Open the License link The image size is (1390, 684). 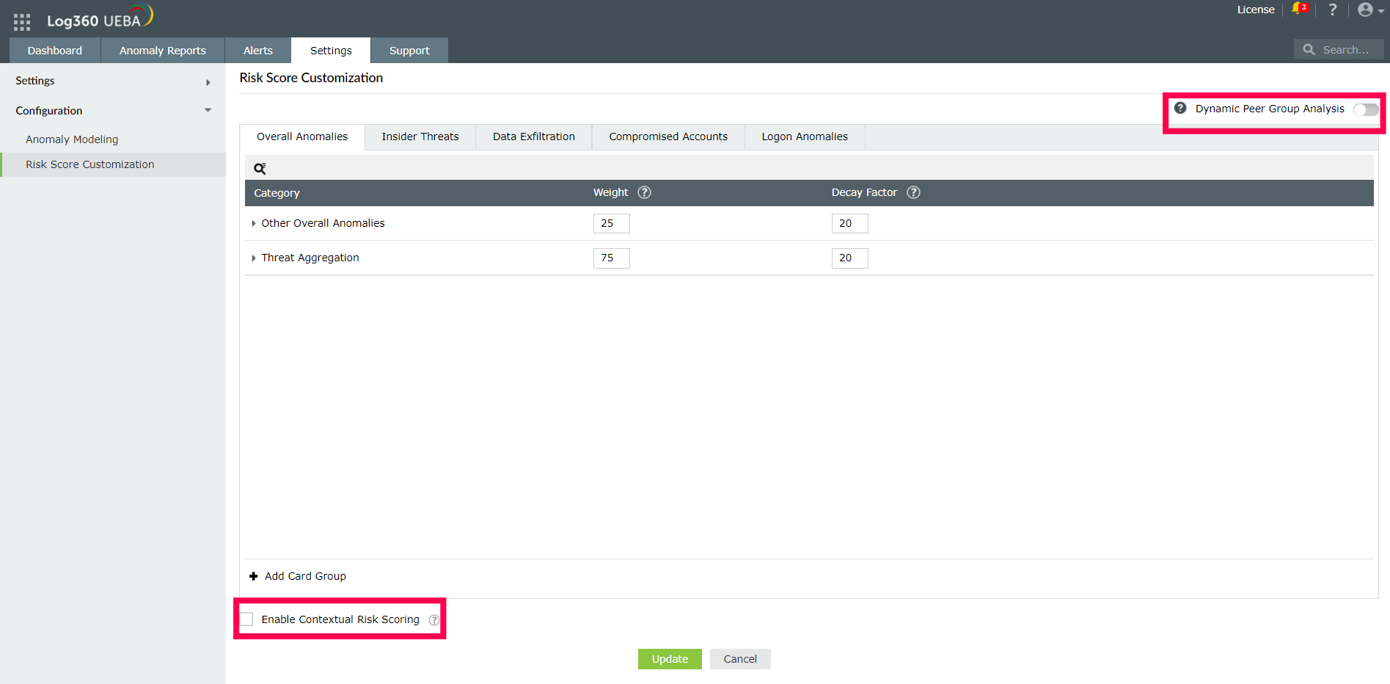(x=1256, y=10)
